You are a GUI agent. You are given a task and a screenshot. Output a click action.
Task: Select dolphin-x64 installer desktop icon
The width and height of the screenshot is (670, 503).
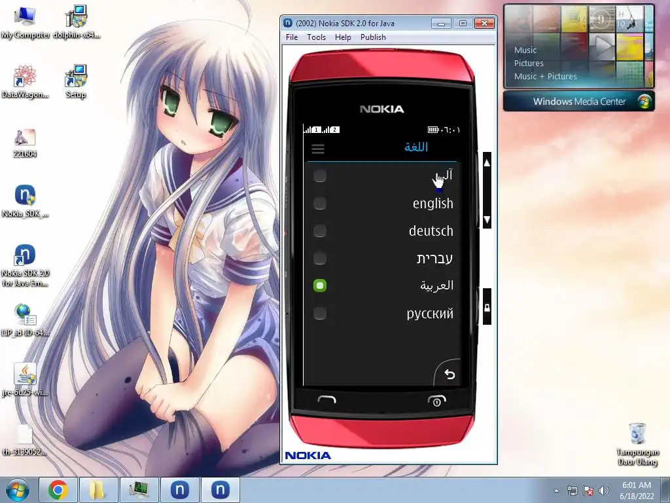(x=77, y=22)
